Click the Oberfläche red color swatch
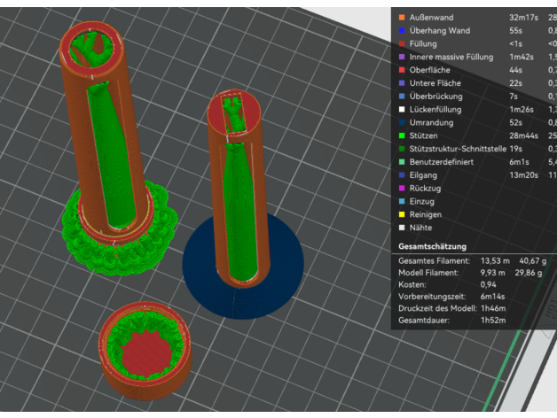This screenshot has height=418, width=557. click(403, 70)
